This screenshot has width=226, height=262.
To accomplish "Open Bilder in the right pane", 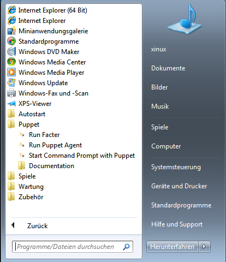I will point(159,87).
